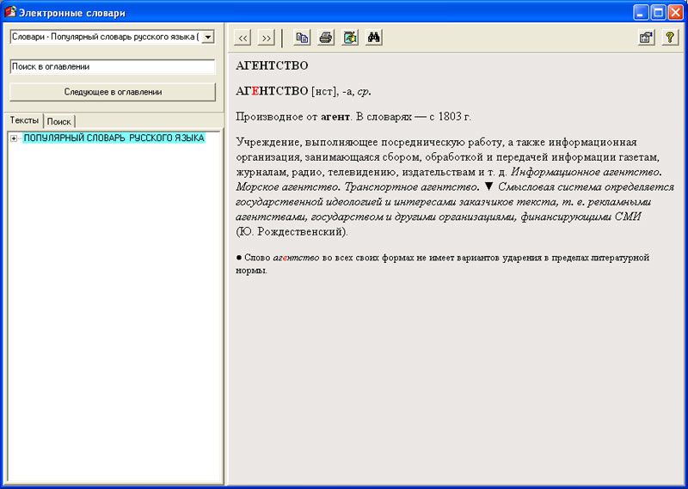The width and height of the screenshot is (688, 489).
Task: Switch to the Тексты tab
Action: [x=24, y=120]
